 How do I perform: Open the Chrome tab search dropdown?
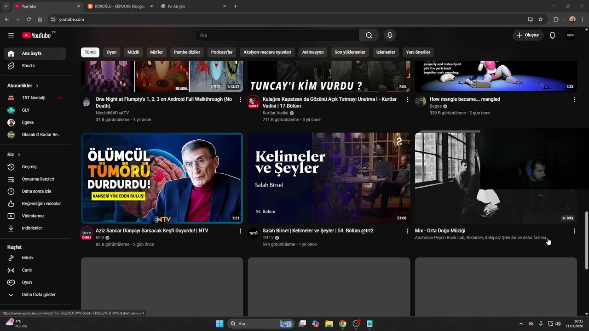pos(6,6)
